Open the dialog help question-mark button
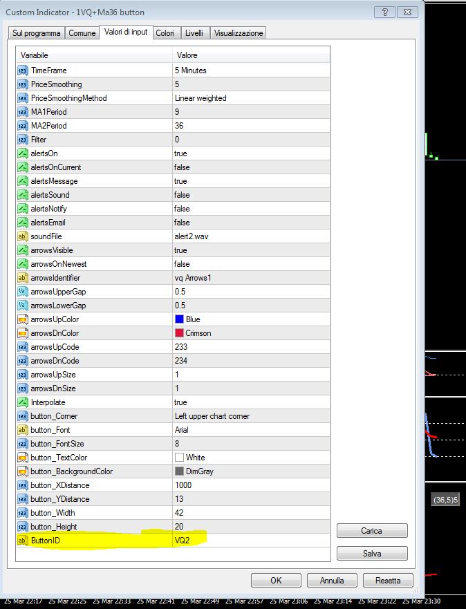This screenshot has width=466, height=609. [384, 12]
